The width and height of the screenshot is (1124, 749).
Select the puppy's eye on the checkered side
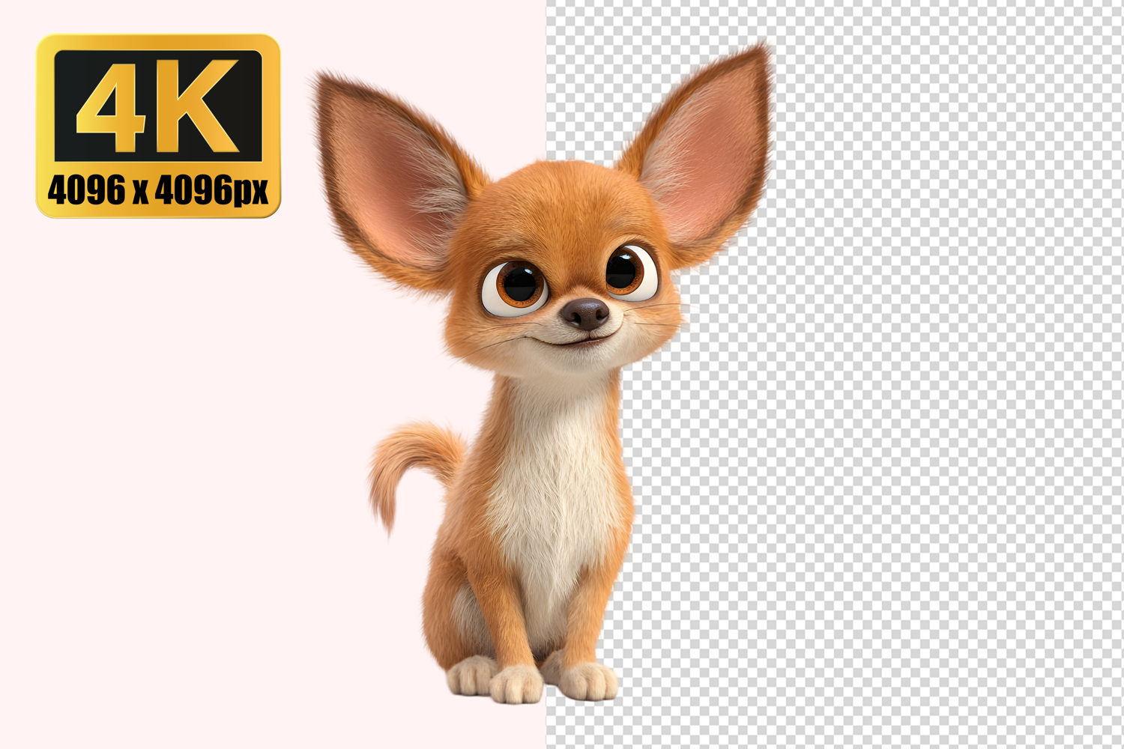(x=628, y=271)
